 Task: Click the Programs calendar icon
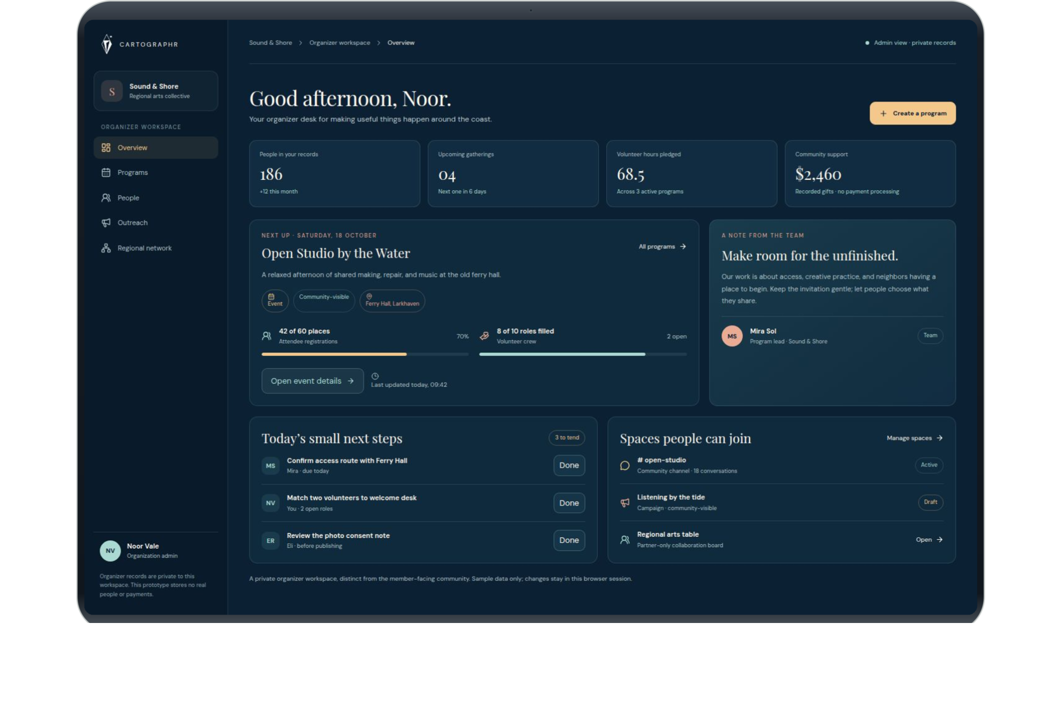tap(106, 173)
